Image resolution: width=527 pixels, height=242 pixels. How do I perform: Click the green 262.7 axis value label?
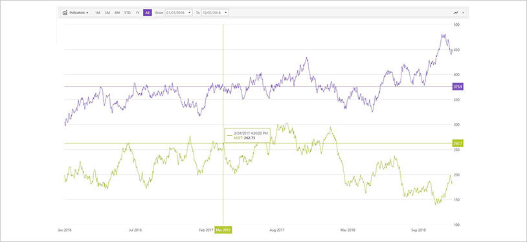pyautogui.click(x=458, y=143)
